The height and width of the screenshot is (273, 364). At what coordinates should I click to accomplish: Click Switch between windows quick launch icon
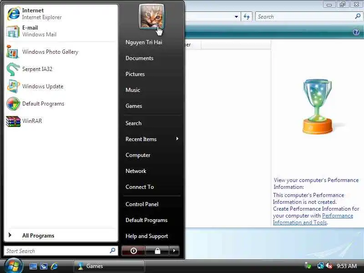[44, 266]
